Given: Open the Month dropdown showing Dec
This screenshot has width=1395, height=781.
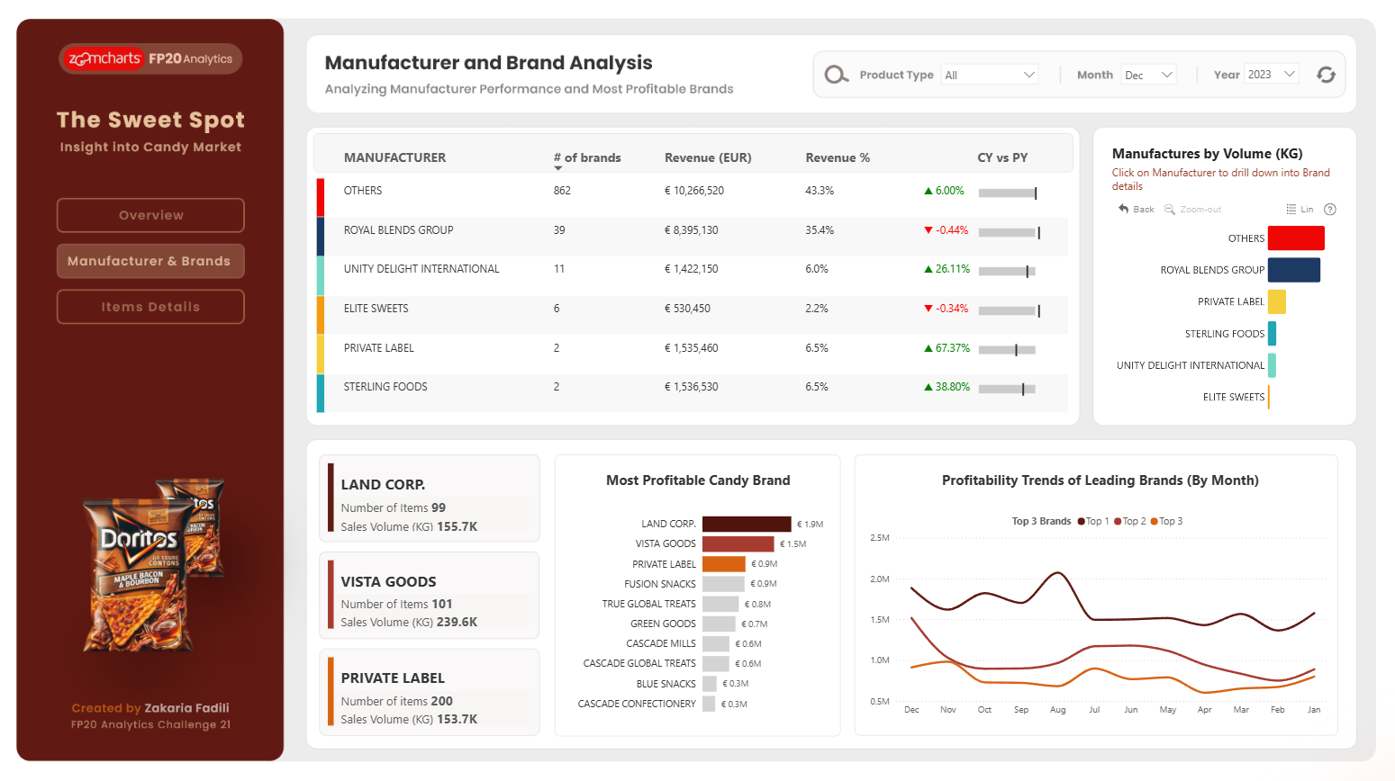Looking at the screenshot, I should click(1149, 75).
